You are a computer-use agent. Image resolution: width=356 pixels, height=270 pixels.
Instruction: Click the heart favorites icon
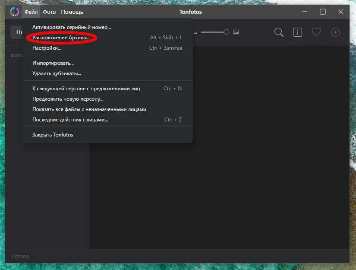[x=316, y=32]
